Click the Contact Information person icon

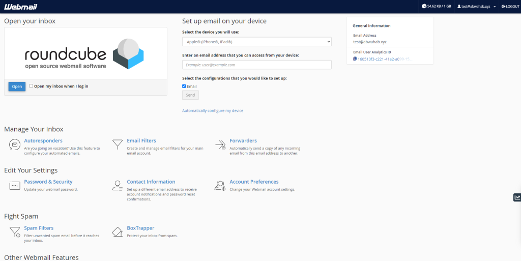tap(118, 186)
